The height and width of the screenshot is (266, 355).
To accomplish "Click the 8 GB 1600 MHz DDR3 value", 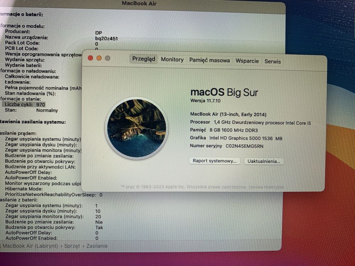I will [x=234, y=130].
